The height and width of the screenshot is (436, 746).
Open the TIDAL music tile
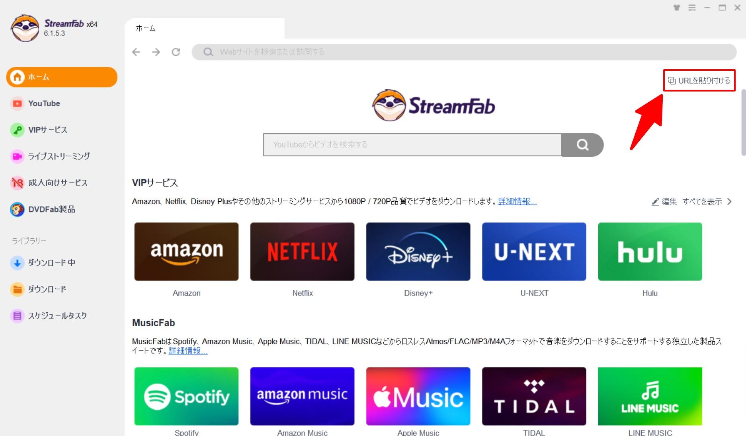(534, 396)
